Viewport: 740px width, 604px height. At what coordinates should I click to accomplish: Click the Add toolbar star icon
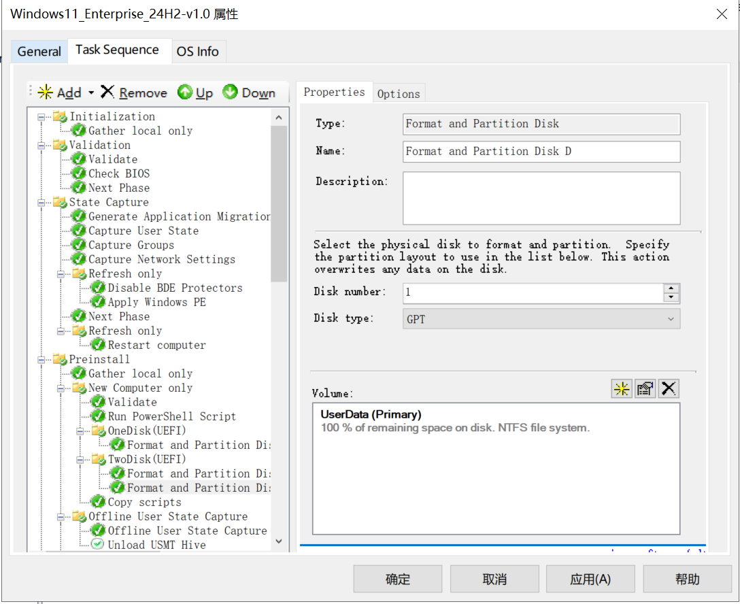[46, 93]
